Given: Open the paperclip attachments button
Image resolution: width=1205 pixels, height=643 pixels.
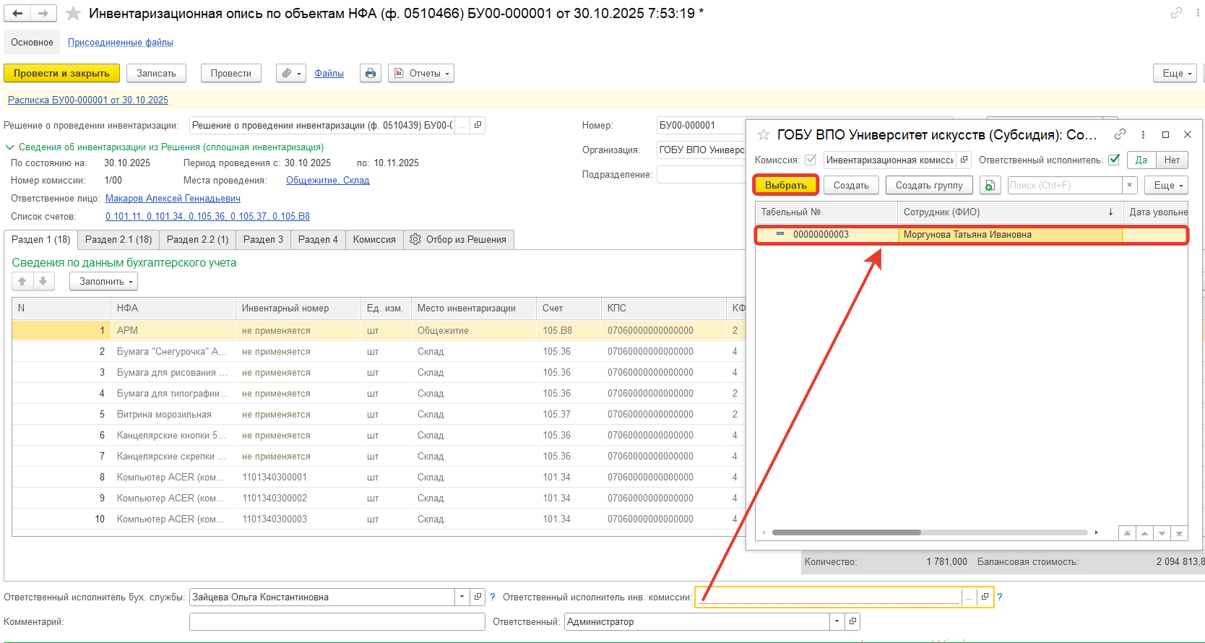Looking at the screenshot, I should (x=290, y=73).
